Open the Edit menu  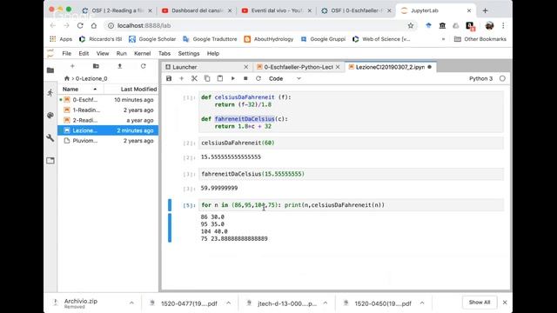point(84,53)
